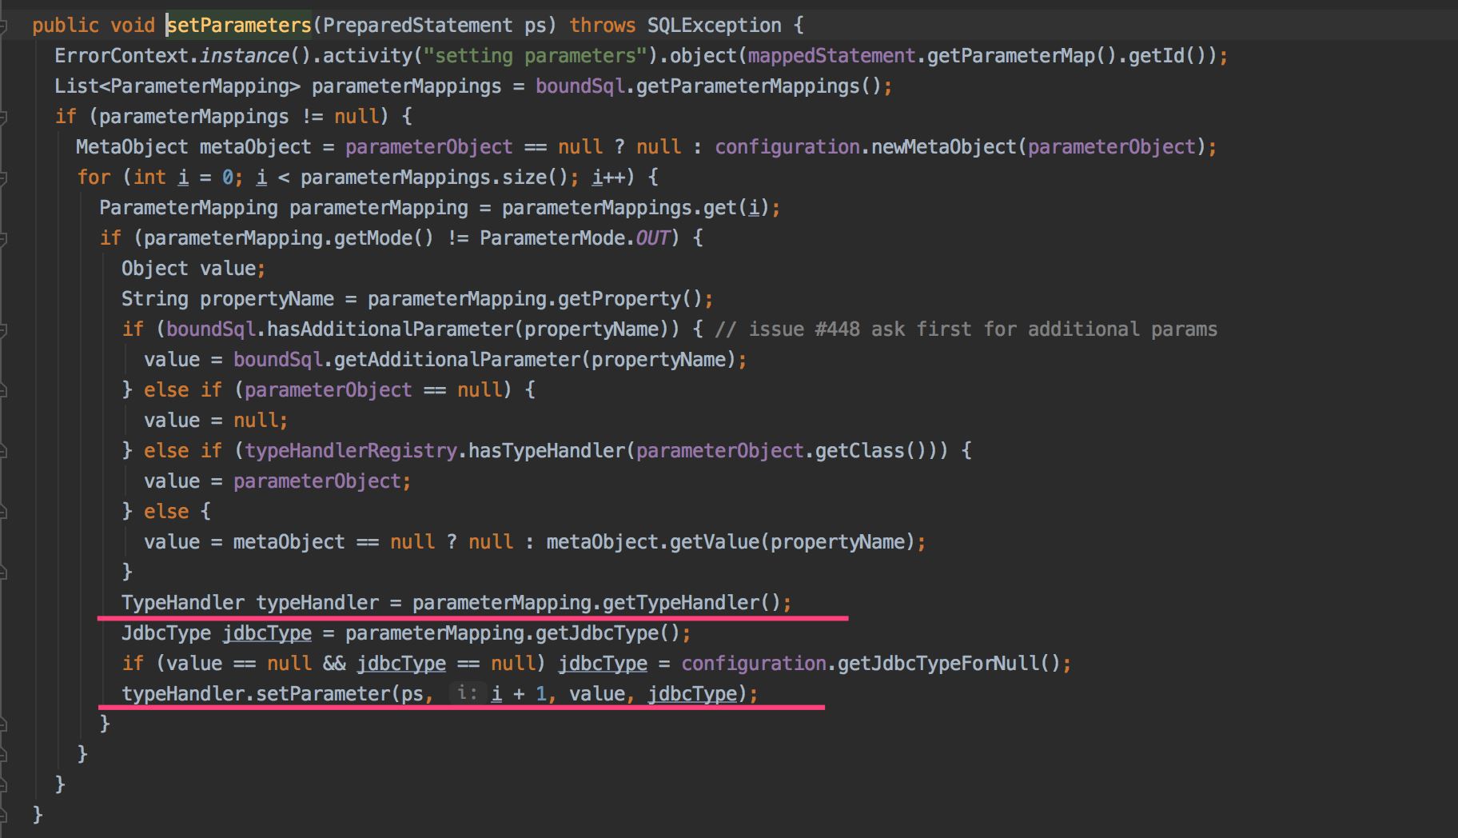Click the SQLException type in throws clause
Screen dimensions: 1458x838
pyautogui.click(x=714, y=26)
